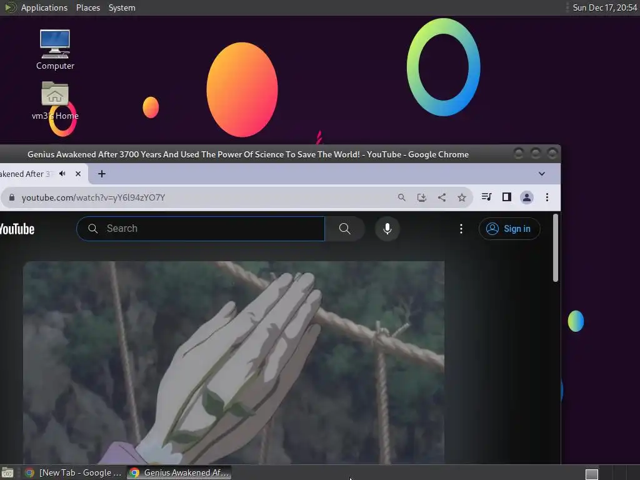Maximize the Chrome window

coord(536,154)
